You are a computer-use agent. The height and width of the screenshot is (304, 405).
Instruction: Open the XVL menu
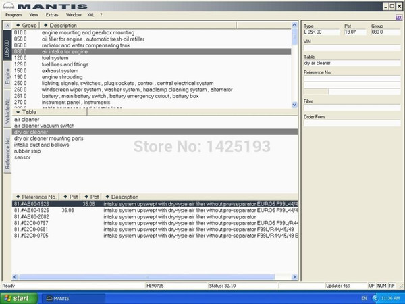(90, 15)
